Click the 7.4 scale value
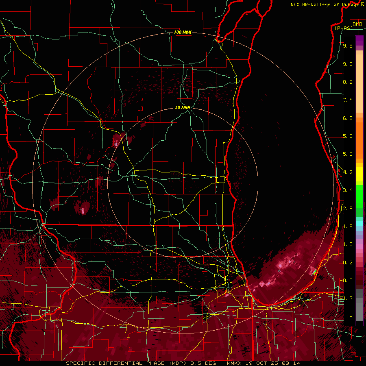 [348, 100]
